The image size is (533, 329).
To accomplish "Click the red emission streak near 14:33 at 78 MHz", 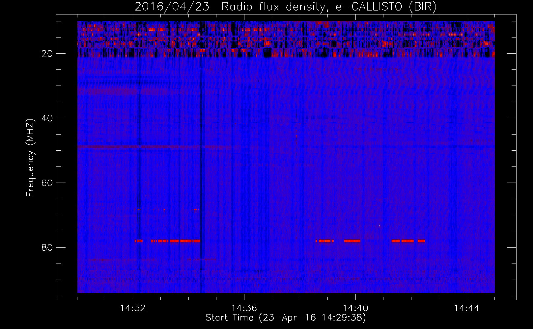I will tap(175, 241).
